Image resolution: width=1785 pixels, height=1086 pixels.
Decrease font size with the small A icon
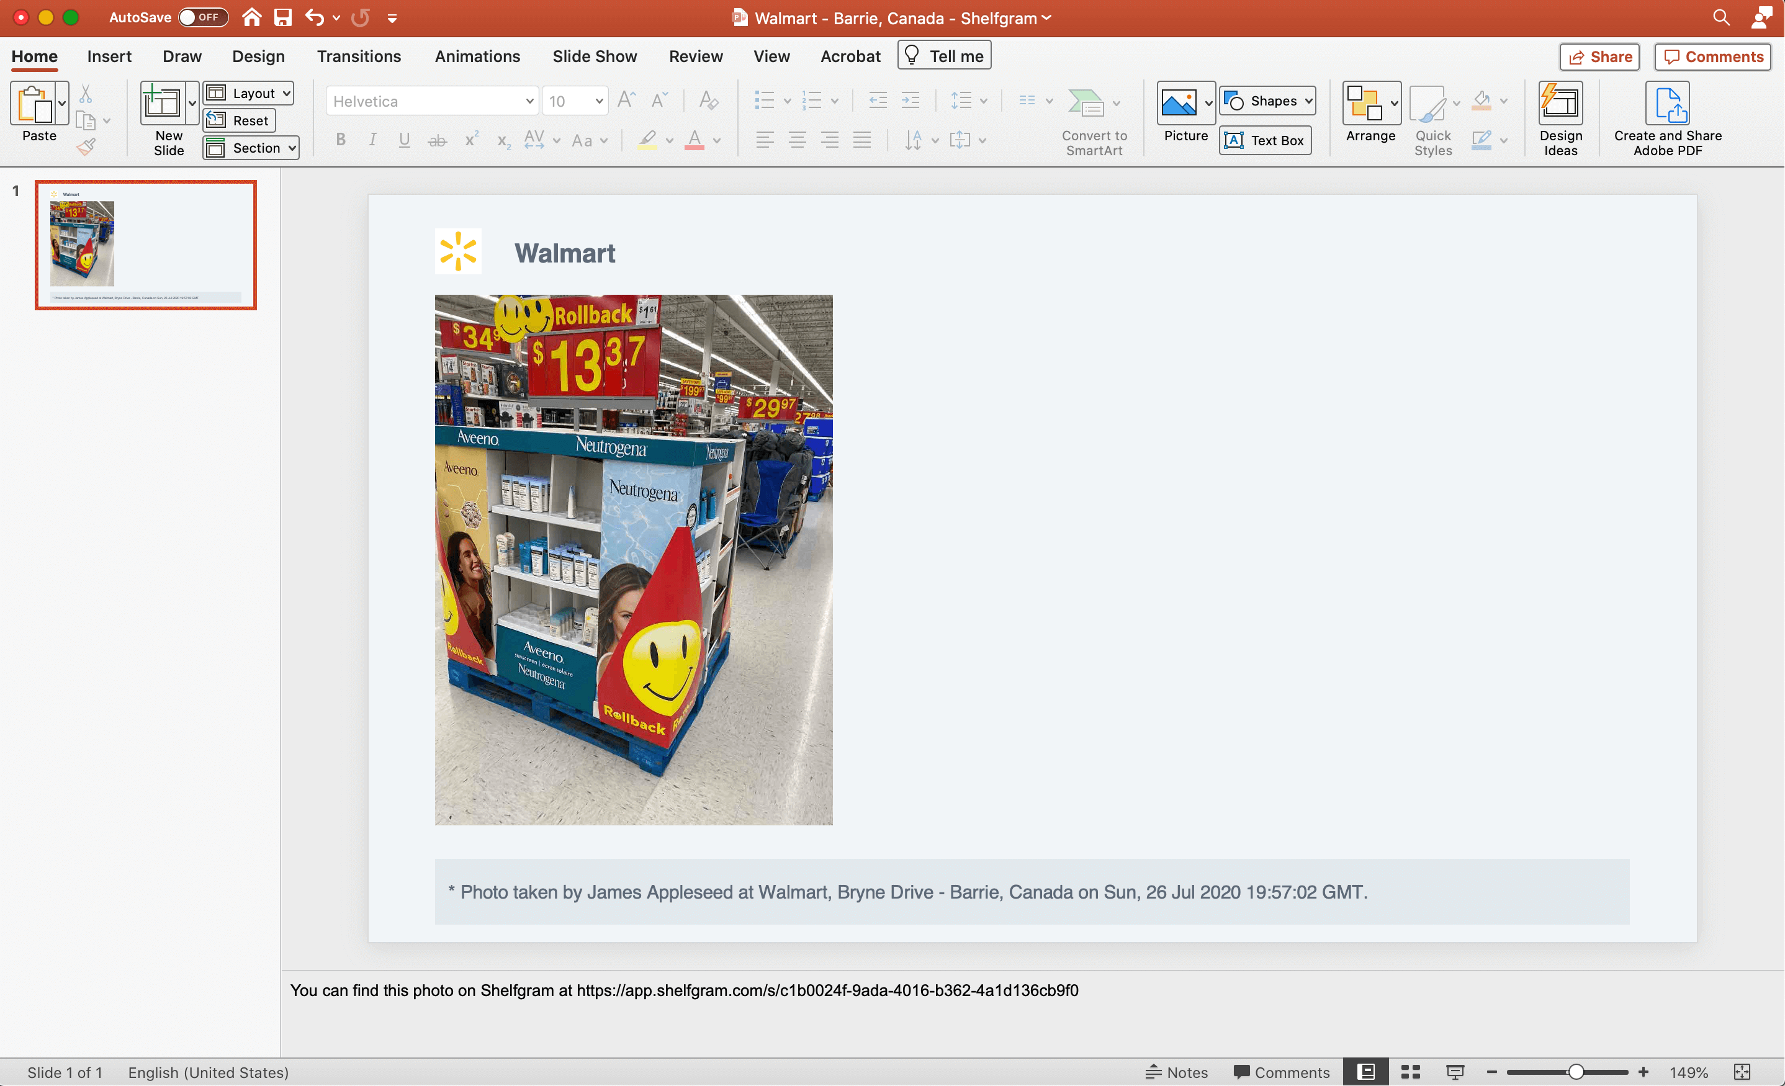(659, 100)
